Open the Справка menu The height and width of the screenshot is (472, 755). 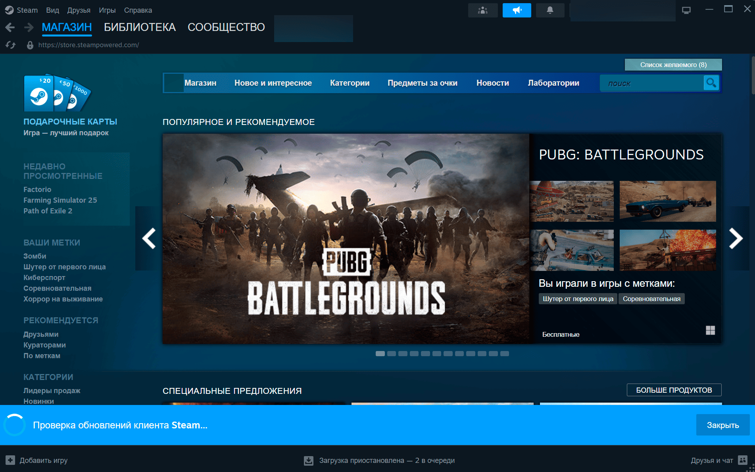click(x=138, y=10)
